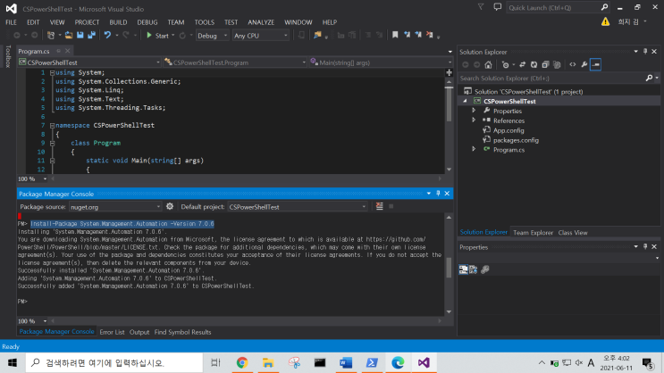Open the notifications warning triangle icon

pyautogui.click(x=606, y=21)
